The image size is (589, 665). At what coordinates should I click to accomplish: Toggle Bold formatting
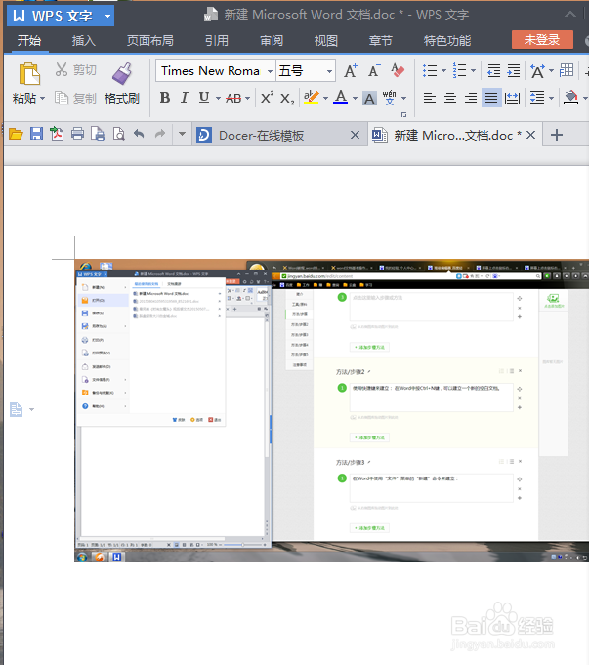pos(165,98)
